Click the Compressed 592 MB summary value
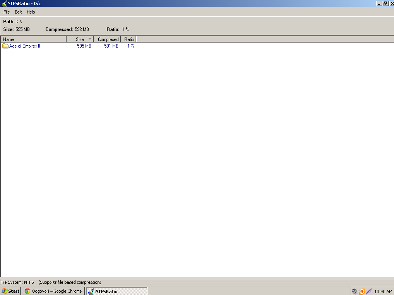Viewport: 394px width, 295px height. 82,29
